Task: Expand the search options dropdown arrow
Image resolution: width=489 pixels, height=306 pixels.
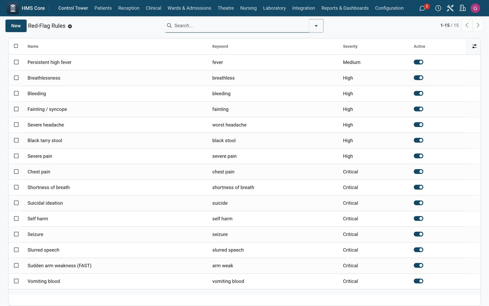Action: pos(316,26)
